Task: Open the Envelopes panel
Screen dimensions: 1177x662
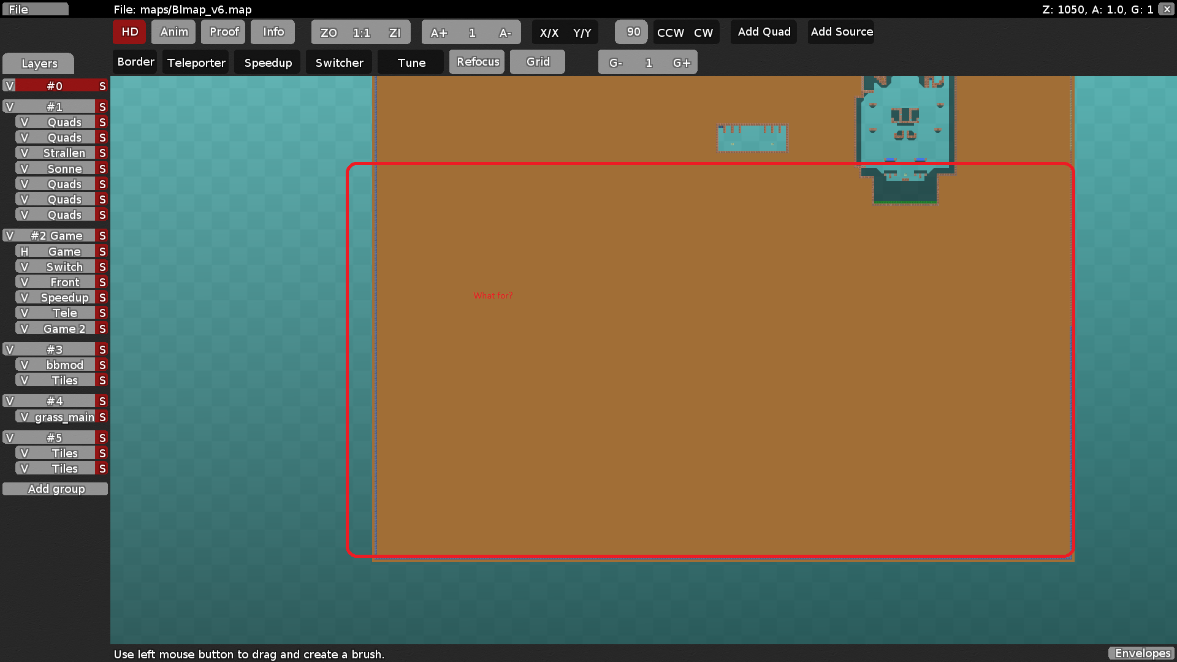Action: click(x=1141, y=653)
